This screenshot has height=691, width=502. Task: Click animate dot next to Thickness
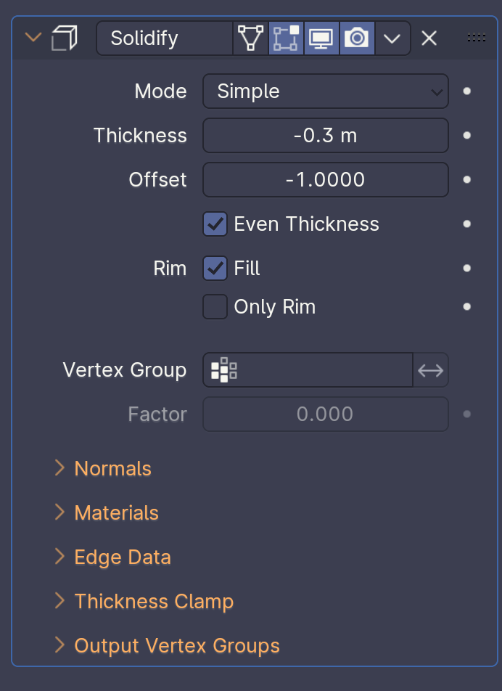pos(467,136)
